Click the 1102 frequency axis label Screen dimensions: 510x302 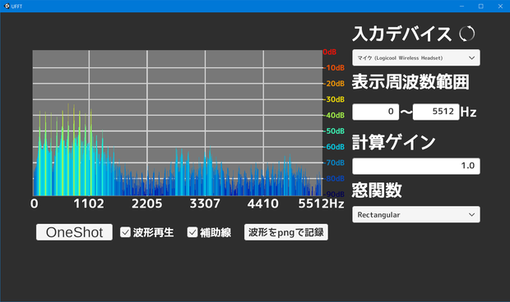click(89, 204)
